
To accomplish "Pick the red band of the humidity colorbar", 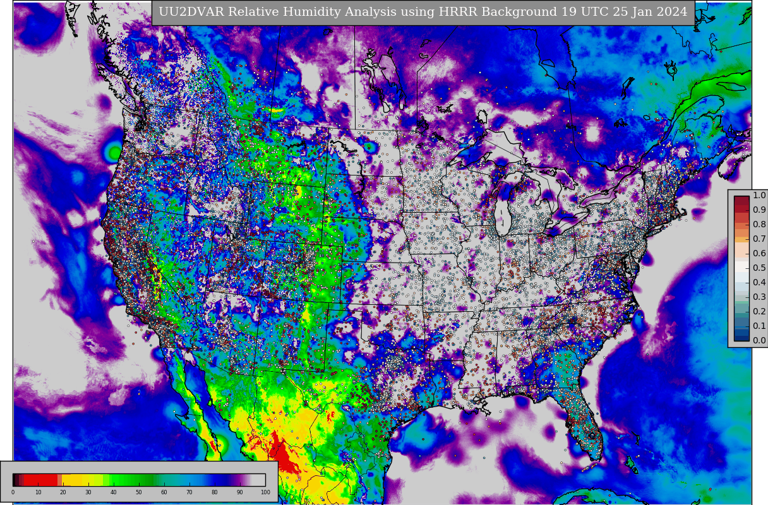I will [x=40, y=480].
